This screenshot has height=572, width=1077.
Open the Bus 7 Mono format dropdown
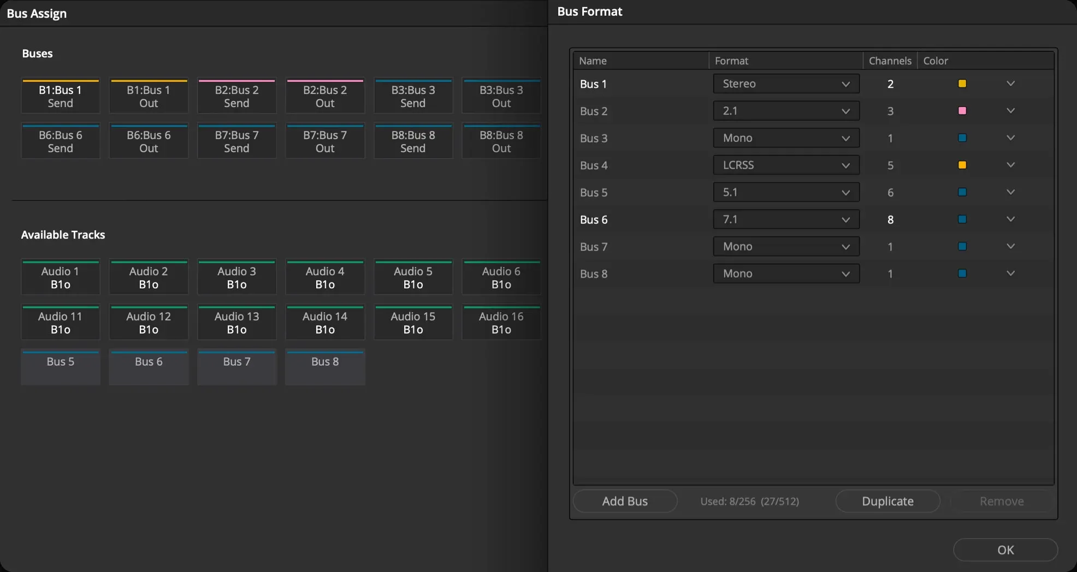786,246
